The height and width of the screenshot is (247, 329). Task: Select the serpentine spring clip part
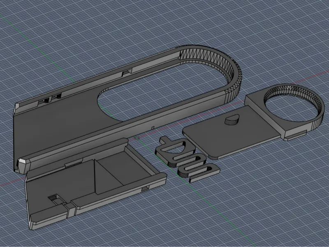point(188,159)
